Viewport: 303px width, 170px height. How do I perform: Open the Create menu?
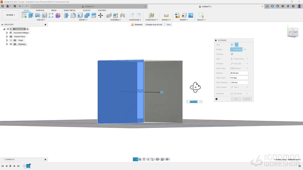(41, 20)
